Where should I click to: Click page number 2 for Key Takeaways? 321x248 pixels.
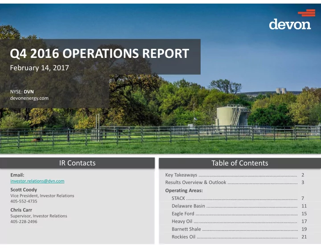tap(303, 175)
